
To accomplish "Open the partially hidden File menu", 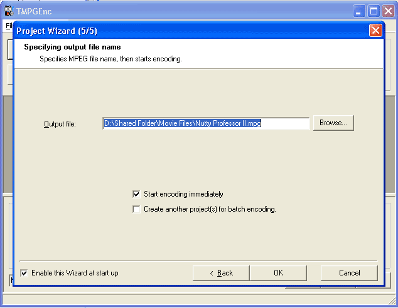I will pos(8,26).
